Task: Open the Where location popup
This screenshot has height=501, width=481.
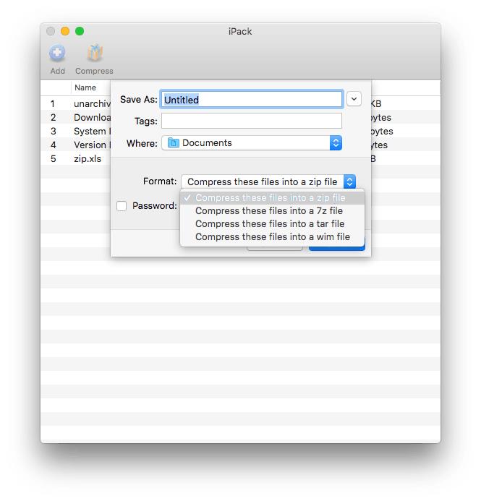Action: click(x=252, y=143)
